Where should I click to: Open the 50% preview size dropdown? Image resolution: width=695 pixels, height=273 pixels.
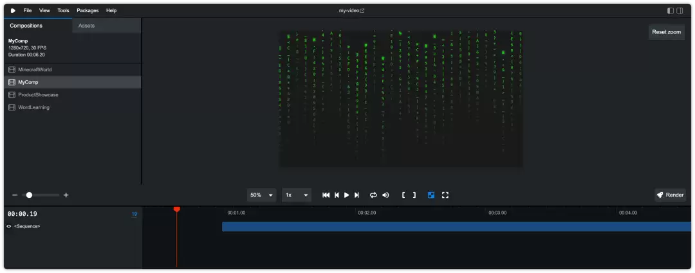(261, 195)
